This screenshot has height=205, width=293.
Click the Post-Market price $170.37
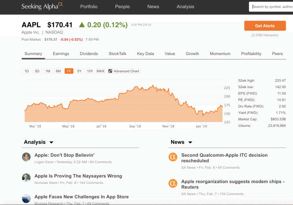51,39
